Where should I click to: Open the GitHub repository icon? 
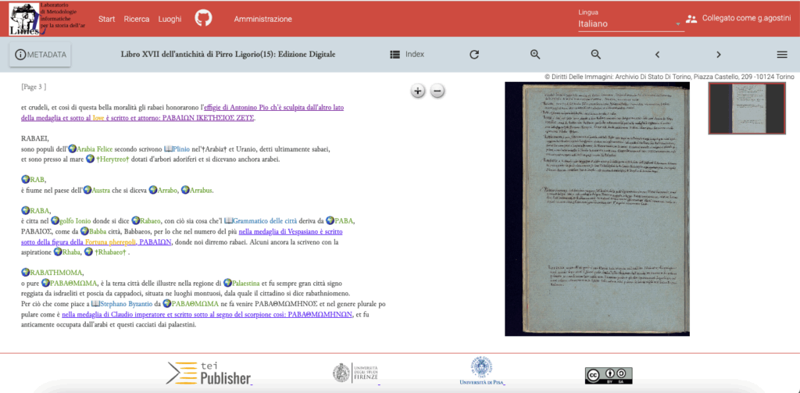pos(203,19)
